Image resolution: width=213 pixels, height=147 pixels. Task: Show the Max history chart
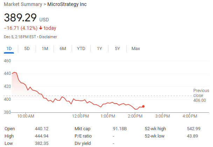click(x=136, y=49)
